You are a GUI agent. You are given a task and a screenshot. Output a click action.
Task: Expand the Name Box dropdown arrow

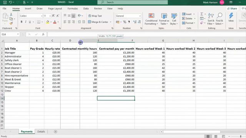pyautogui.click(x=18, y=34)
